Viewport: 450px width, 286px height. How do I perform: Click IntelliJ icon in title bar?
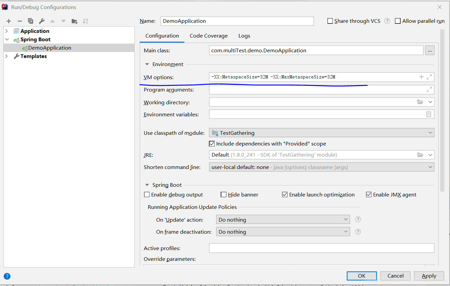click(5, 7)
